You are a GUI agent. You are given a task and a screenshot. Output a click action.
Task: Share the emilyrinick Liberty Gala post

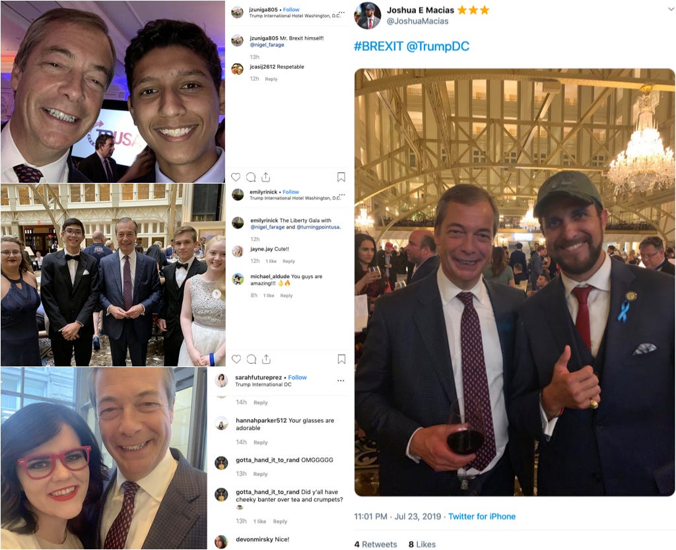tap(266, 359)
